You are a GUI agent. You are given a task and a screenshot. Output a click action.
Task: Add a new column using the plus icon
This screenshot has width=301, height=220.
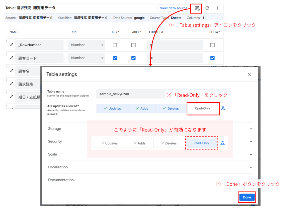pos(217,8)
